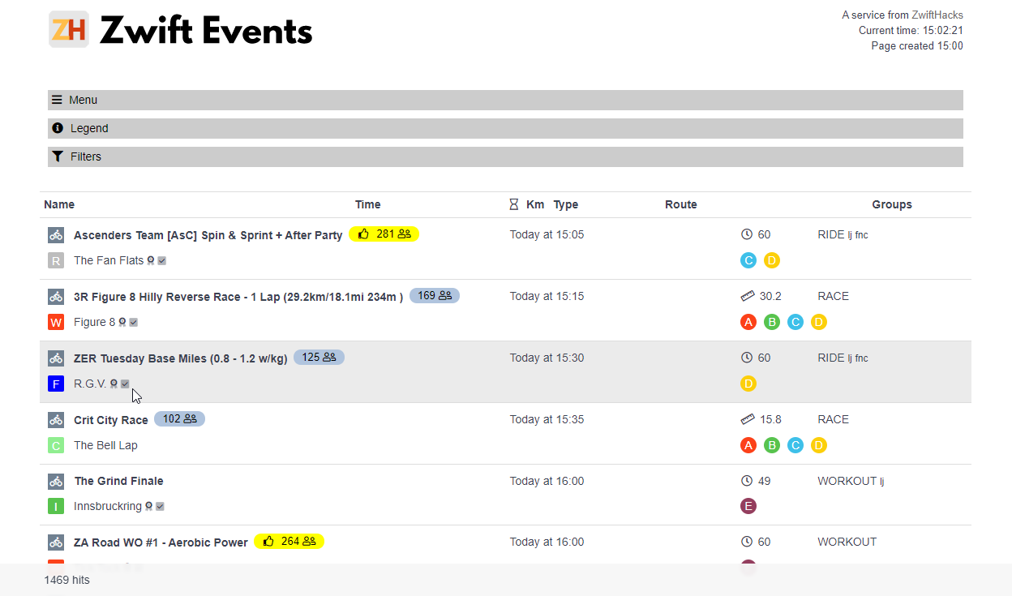Click cycling icon beside ZA Road WO #1
The width and height of the screenshot is (1012, 596).
56,542
